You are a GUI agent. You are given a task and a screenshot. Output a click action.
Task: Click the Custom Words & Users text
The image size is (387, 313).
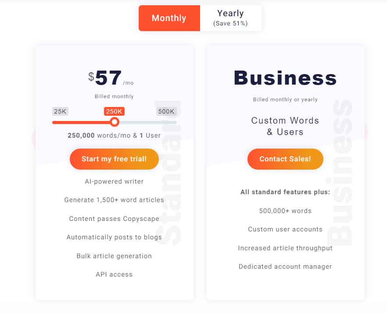tap(285, 126)
